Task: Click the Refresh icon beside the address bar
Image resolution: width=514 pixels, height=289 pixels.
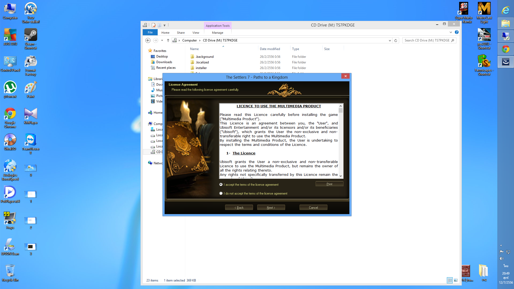Action: pyautogui.click(x=396, y=40)
